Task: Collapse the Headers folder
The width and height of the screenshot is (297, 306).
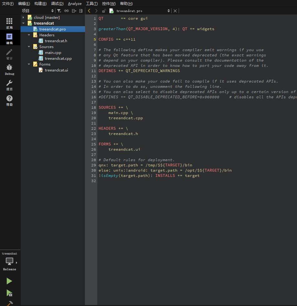Action: (x=29, y=35)
